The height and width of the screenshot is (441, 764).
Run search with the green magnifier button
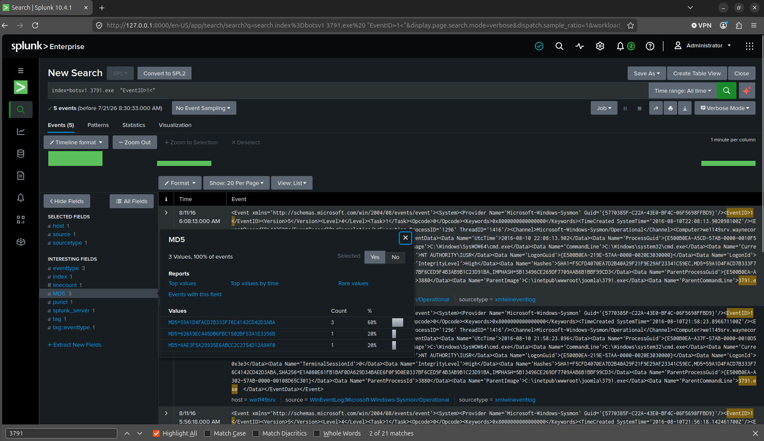point(727,91)
